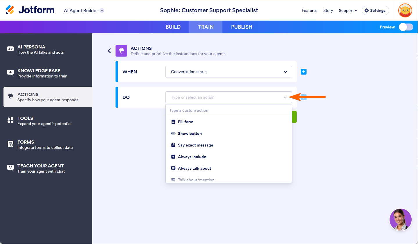This screenshot has width=418, height=244.
Task: Click the Say exact message icon
Action: click(x=173, y=145)
